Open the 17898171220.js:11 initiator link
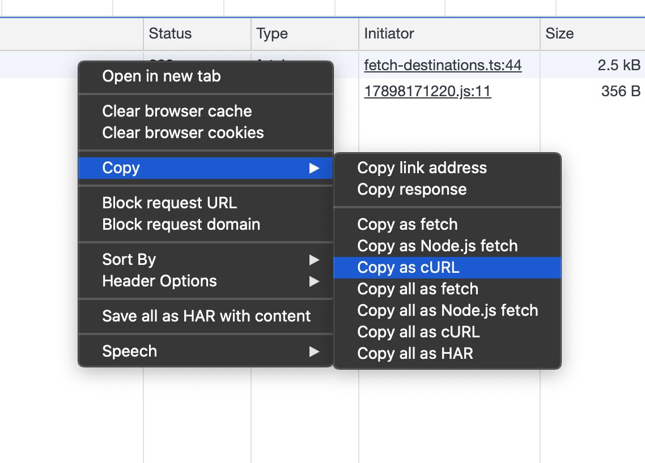645x463 pixels. (x=427, y=91)
